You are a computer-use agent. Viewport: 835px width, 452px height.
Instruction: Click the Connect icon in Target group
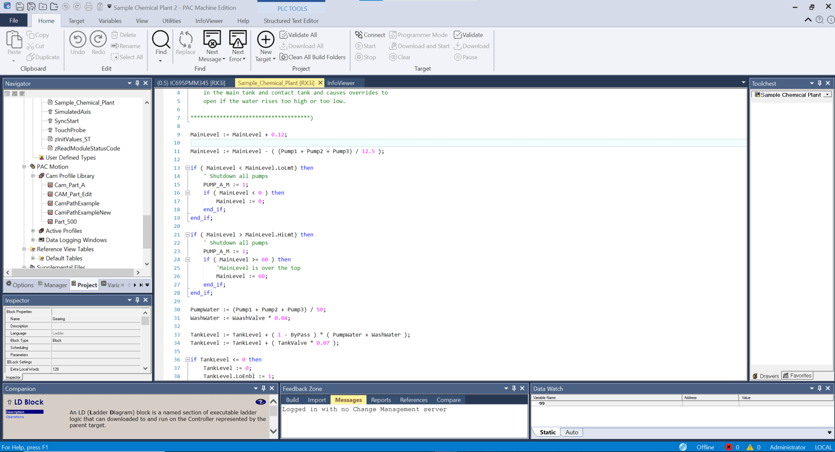[x=359, y=35]
